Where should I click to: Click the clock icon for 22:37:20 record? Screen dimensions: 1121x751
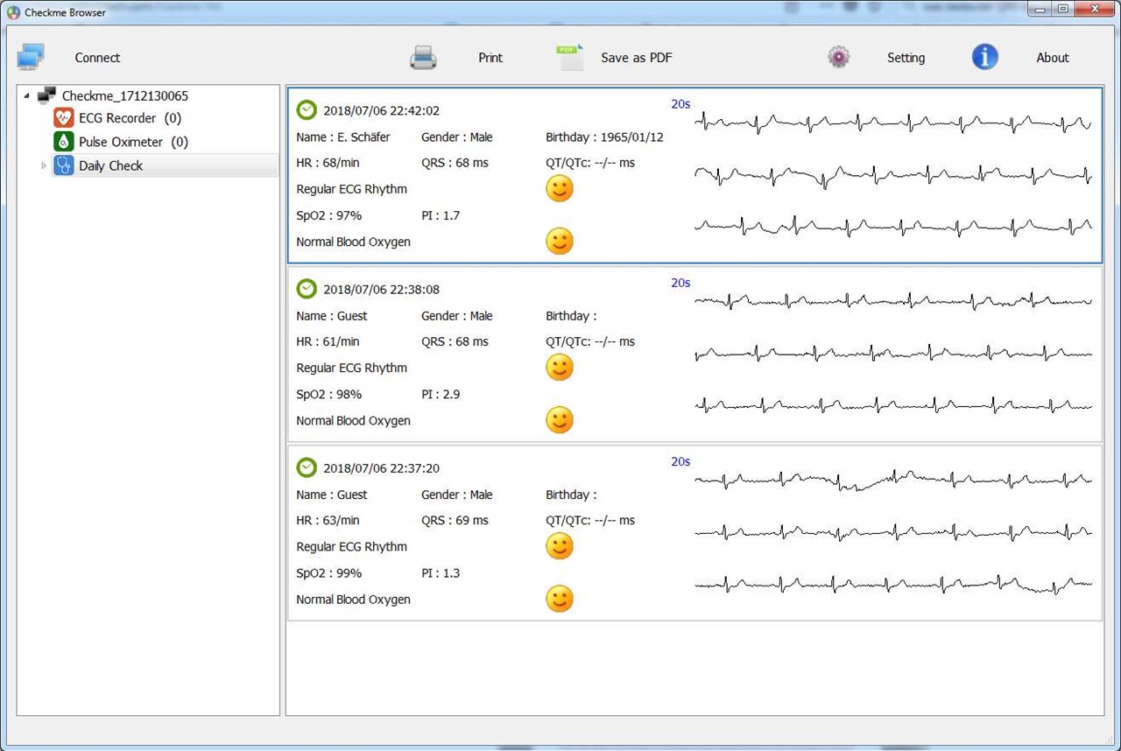[307, 467]
